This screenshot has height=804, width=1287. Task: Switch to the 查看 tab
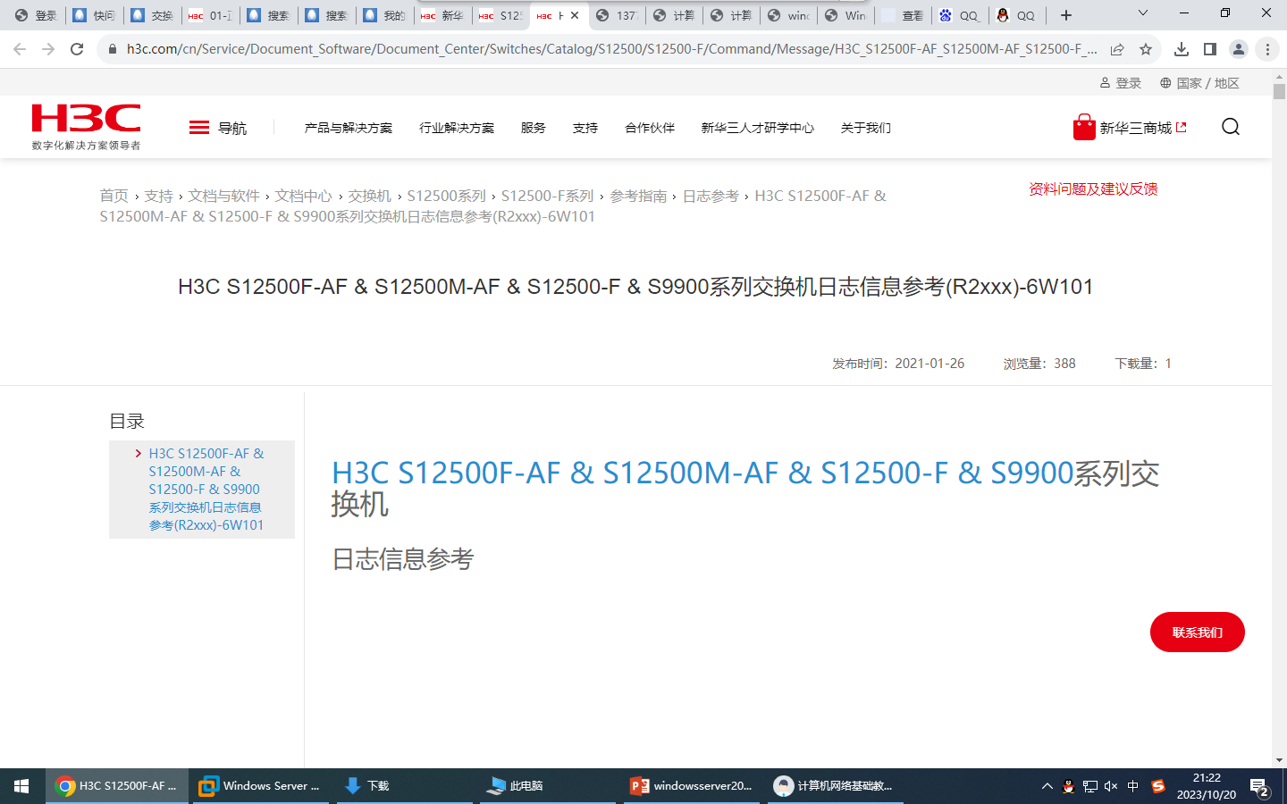click(903, 15)
